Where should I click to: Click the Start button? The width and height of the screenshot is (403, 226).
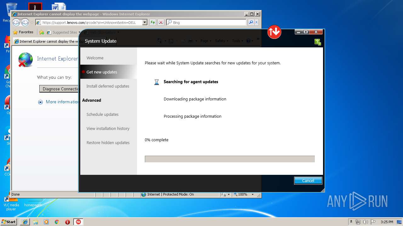pos(9,222)
